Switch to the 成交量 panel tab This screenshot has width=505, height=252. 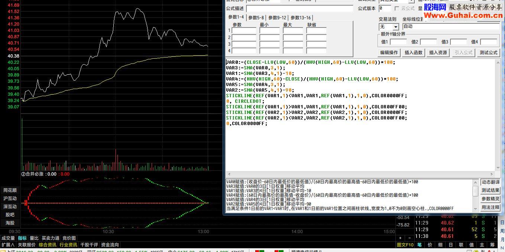point(8,238)
